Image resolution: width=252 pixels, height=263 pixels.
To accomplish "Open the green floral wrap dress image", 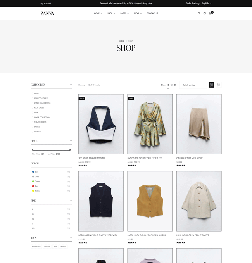I will [x=150, y=124].
